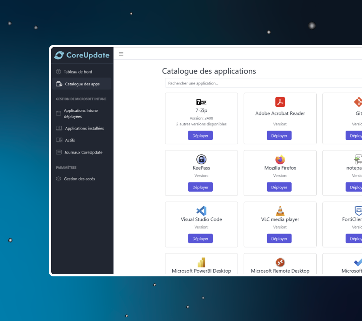Click the Microsoft Remote Desktop icon
This screenshot has width=362, height=321.
(280, 262)
